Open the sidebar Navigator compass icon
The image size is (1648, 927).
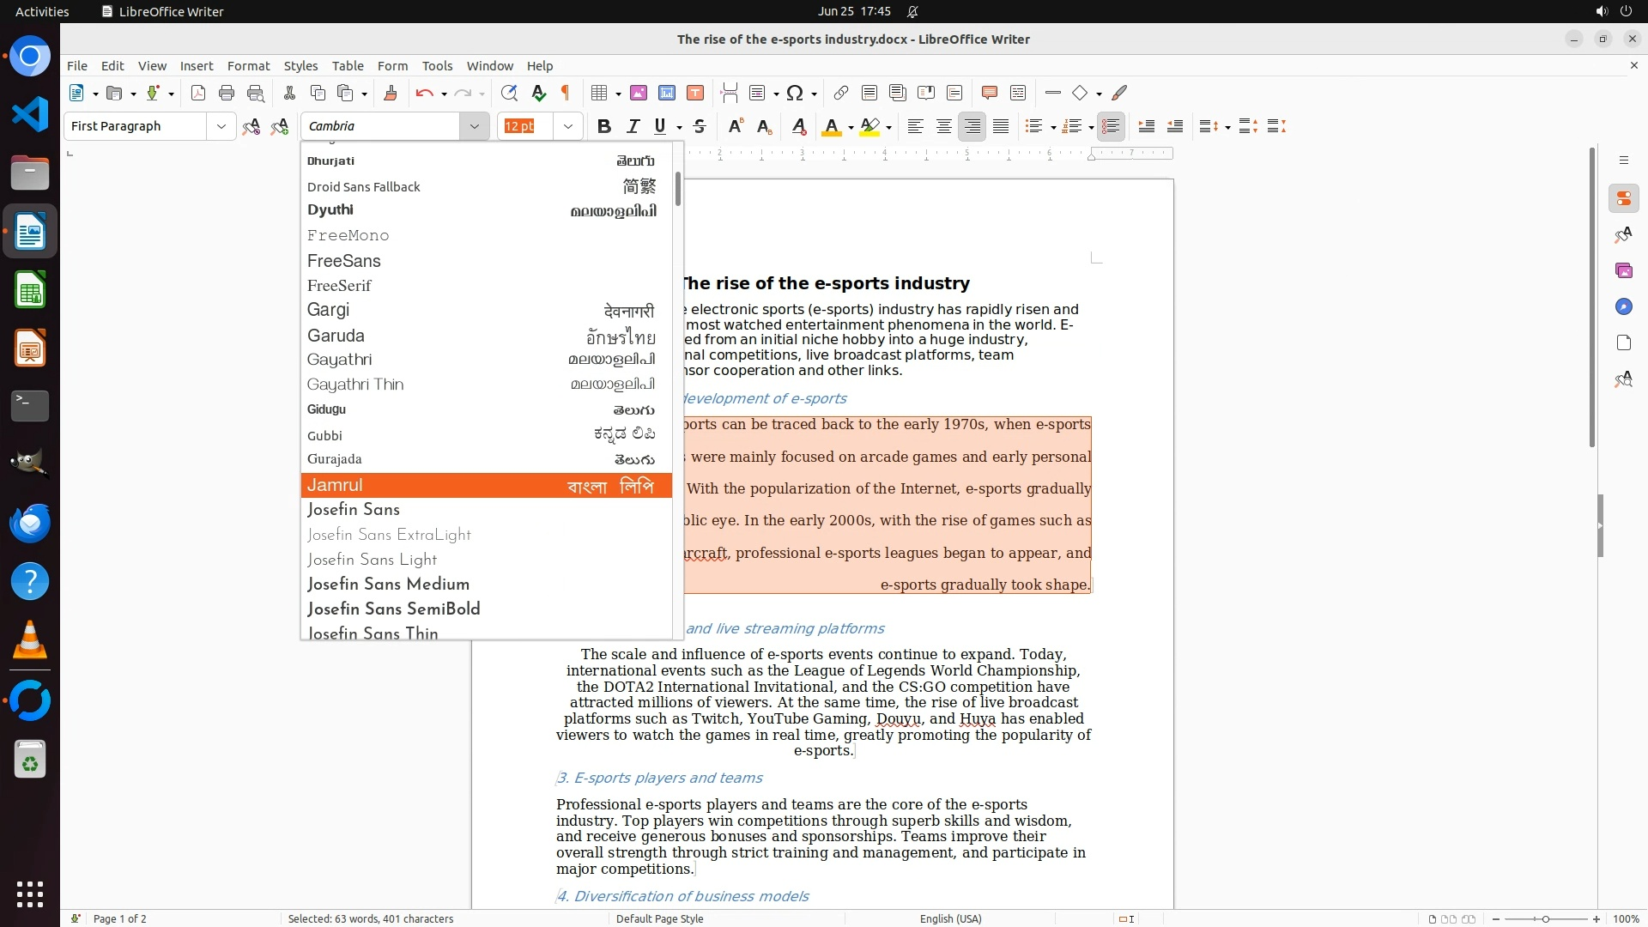(x=1623, y=307)
